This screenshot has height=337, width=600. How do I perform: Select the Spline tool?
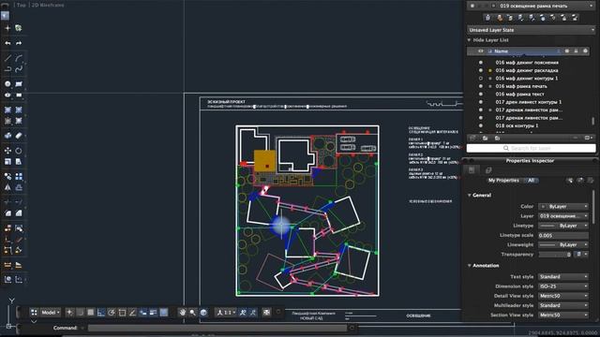coord(19,69)
